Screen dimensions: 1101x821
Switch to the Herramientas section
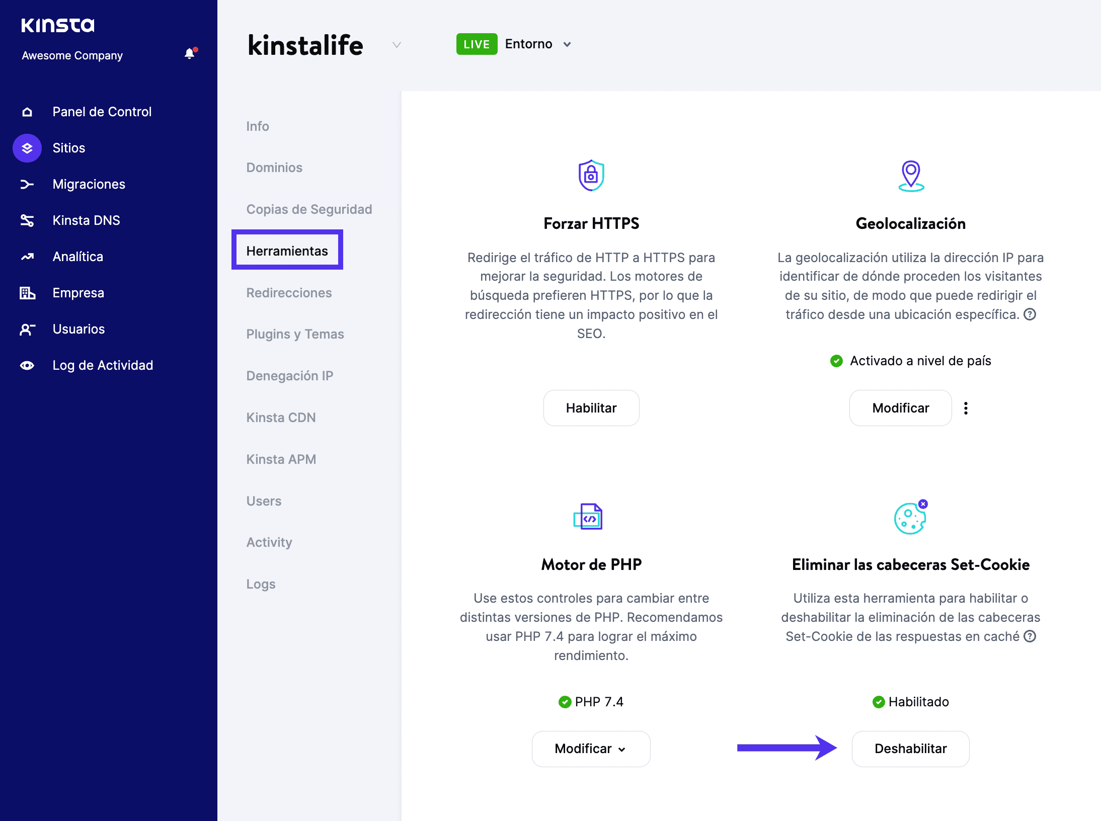click(287, 250)
